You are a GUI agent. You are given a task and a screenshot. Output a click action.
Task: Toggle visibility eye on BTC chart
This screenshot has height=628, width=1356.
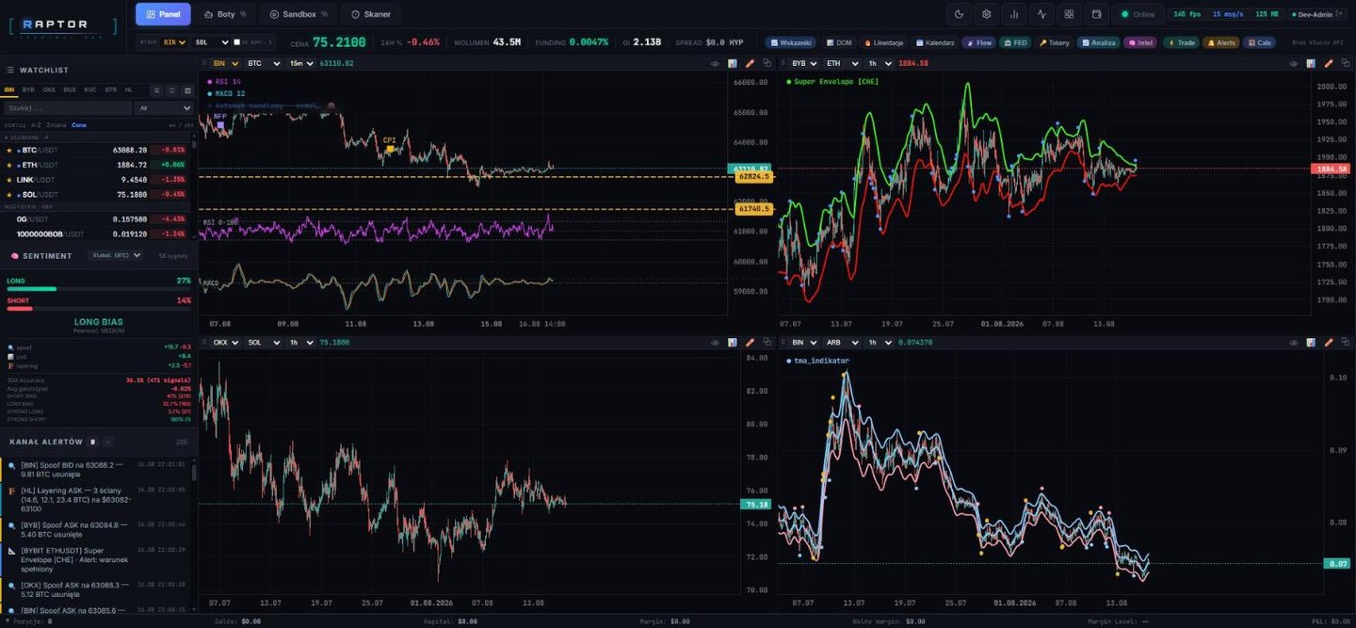[x=715, y=63]
